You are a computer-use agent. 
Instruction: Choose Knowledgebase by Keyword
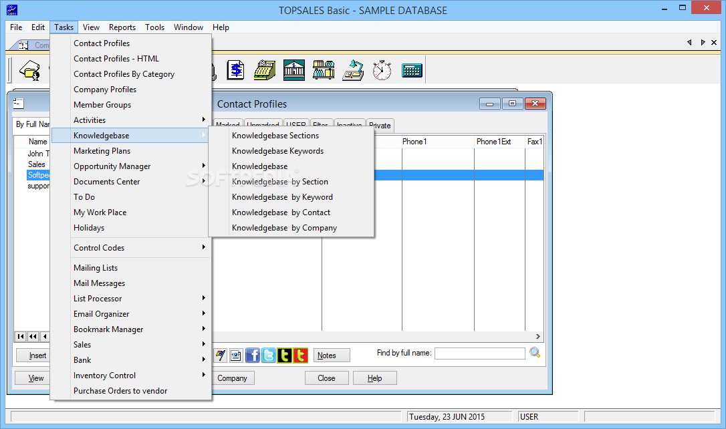pyautogui.click(x=291, y=197)
